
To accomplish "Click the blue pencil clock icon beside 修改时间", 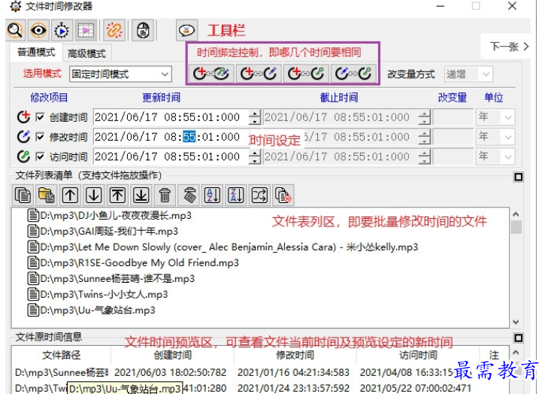I will pyautogui.click(x=23, y=137).
